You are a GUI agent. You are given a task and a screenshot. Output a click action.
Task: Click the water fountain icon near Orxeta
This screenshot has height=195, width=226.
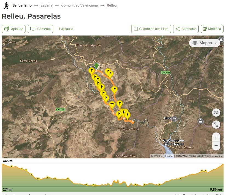tap(174, 119)
